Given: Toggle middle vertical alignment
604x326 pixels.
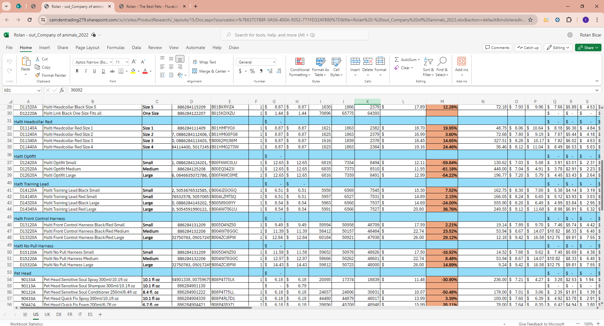Looking at the screenshot, I should [171, 59].
